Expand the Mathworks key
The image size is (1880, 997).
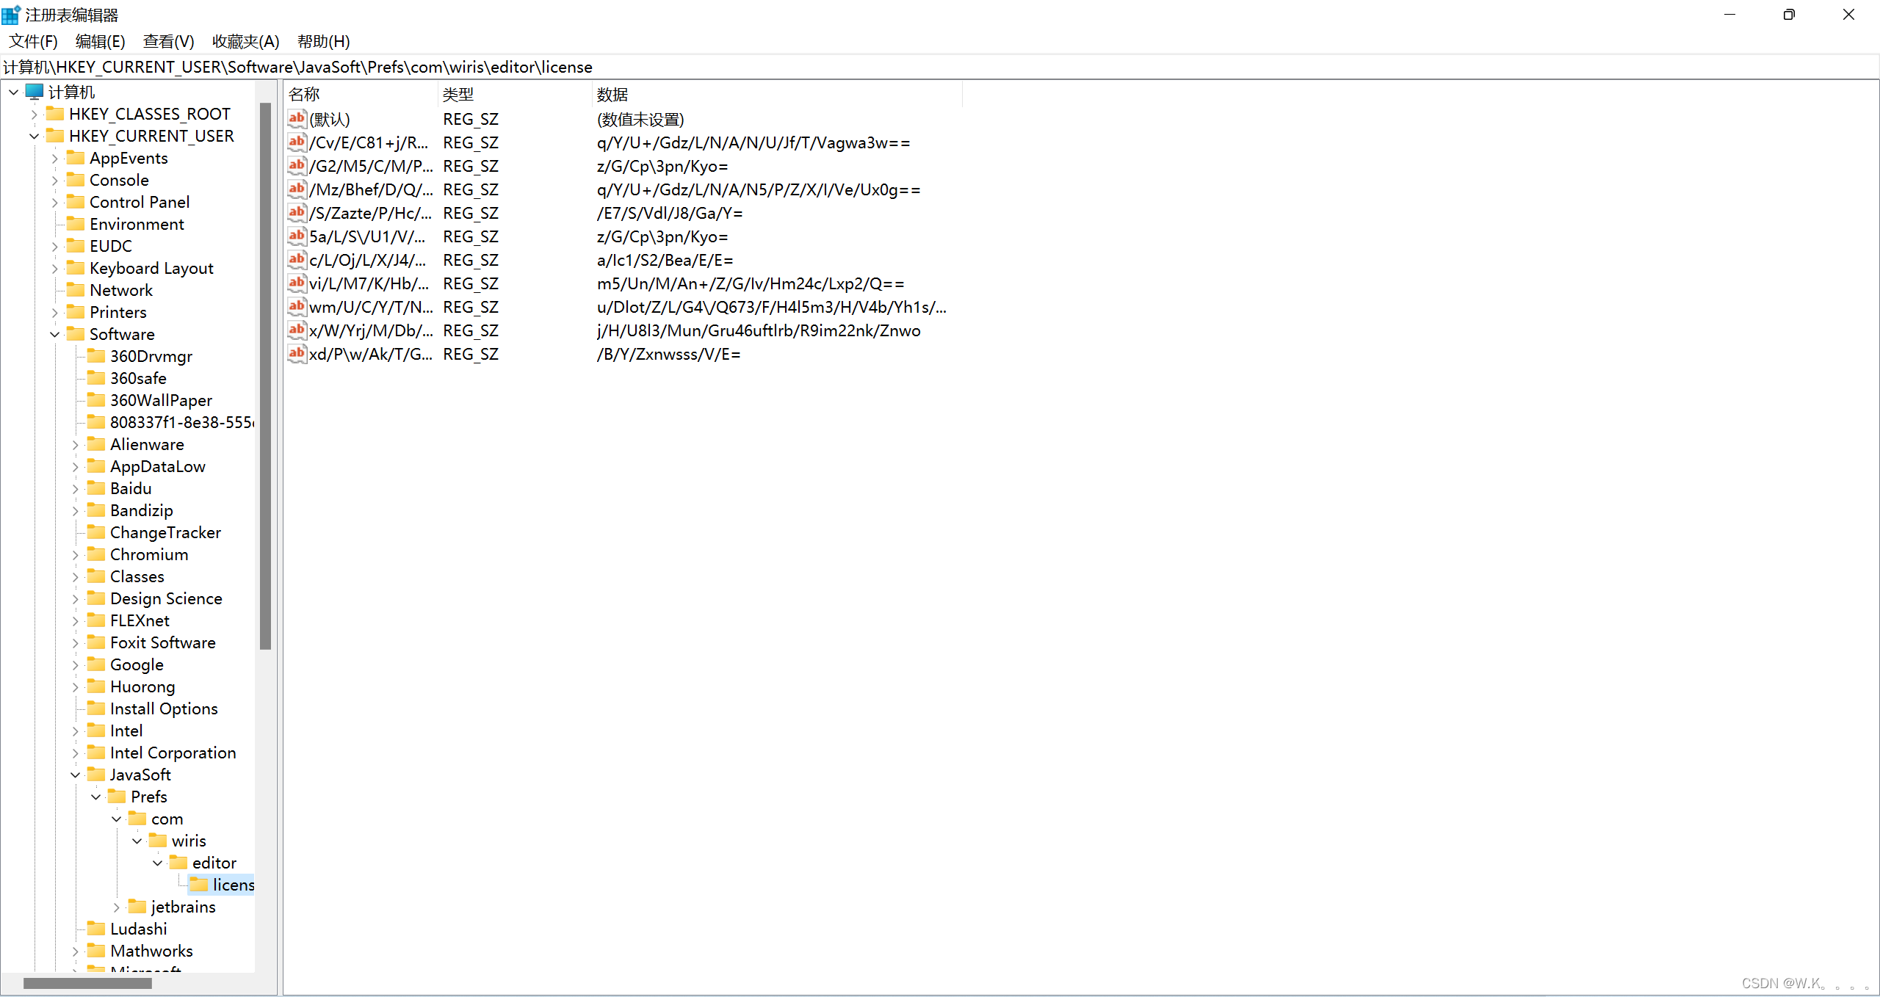click(x=76, y=951)
